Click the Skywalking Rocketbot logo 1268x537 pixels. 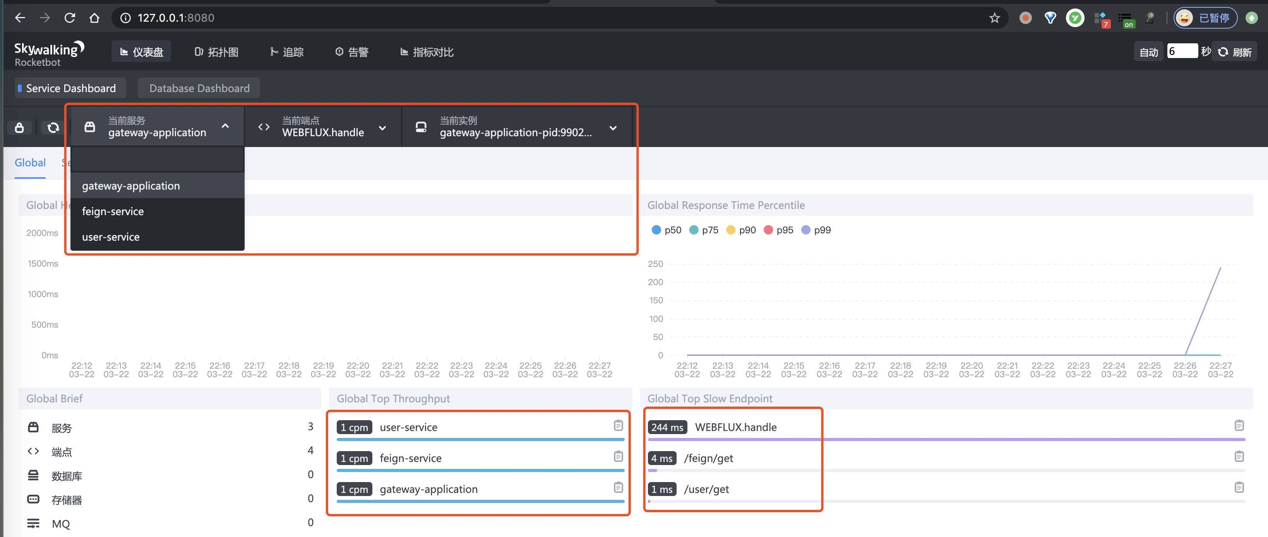click(x=49, y=54)
